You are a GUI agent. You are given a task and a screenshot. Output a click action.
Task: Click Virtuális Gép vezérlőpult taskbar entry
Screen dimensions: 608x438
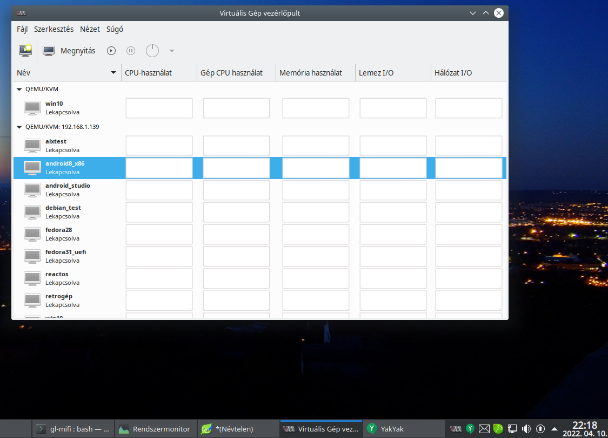pos(321,429)
